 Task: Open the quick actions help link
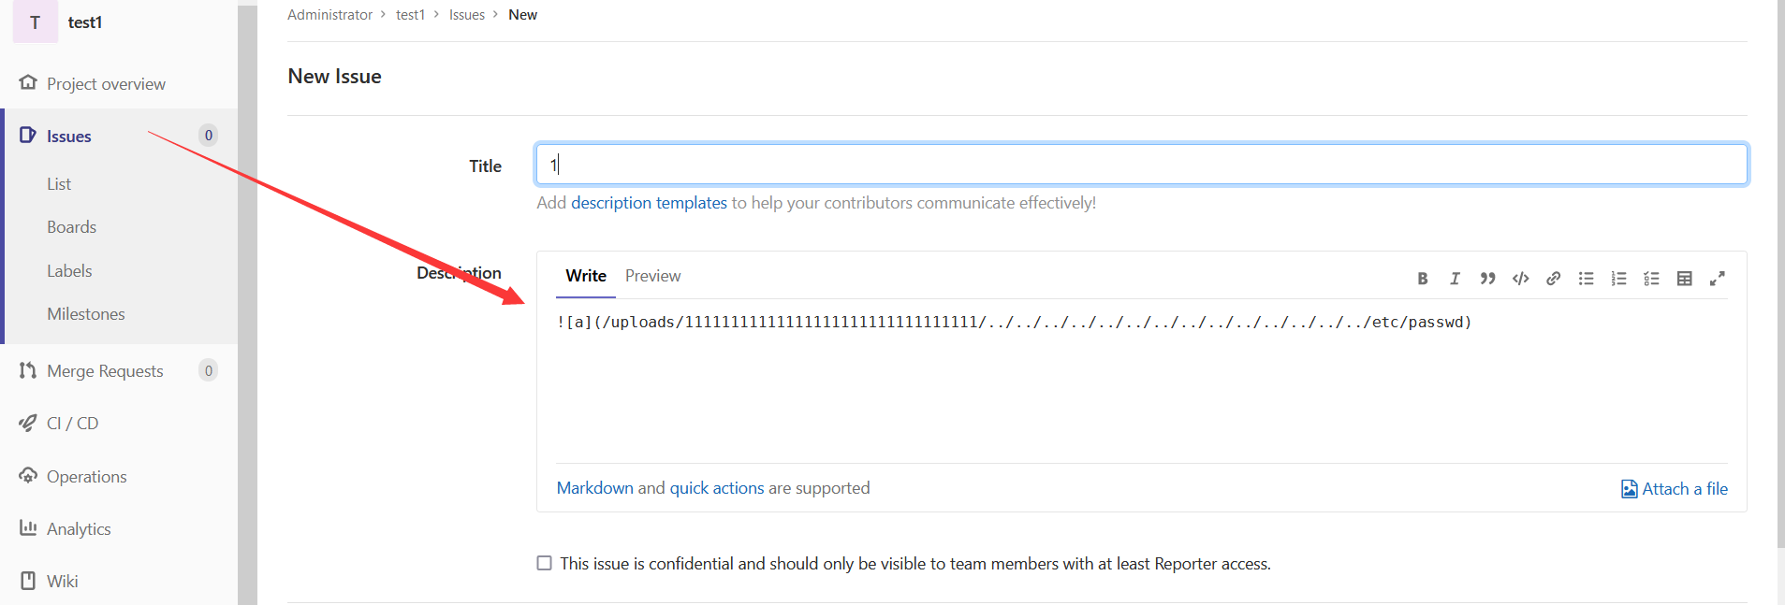(x=717, y=488)
